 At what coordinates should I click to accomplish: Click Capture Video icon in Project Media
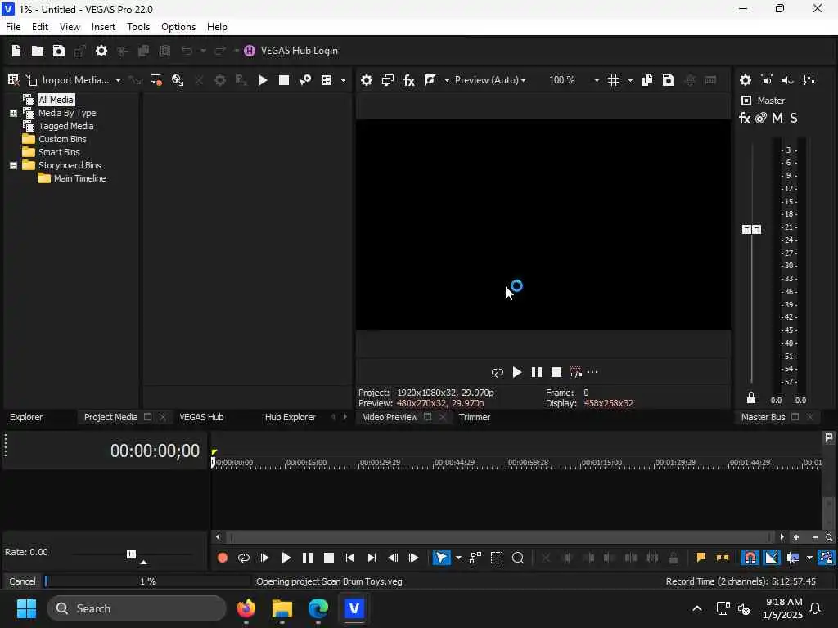156,80
